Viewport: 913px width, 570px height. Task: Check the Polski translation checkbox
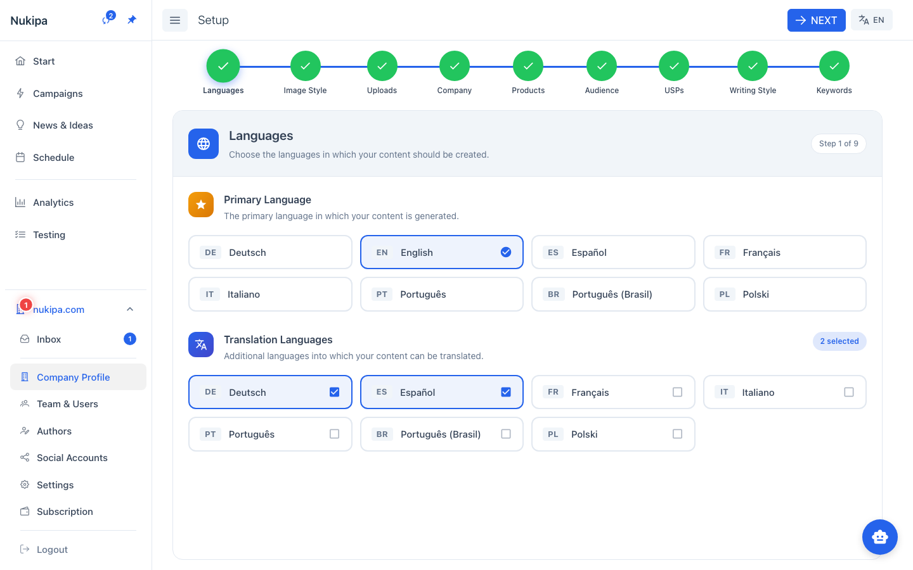pos(677,434)
